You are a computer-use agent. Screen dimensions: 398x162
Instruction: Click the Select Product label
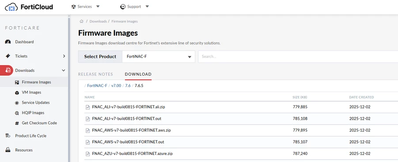click(100, 57)
